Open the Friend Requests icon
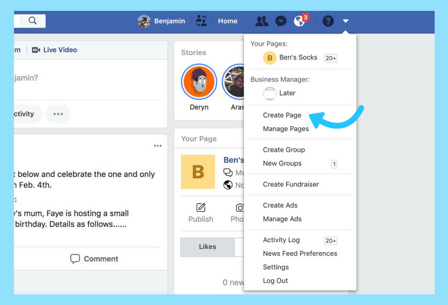 coord(262,21)
